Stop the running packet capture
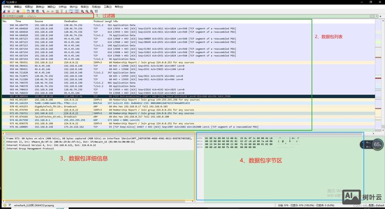Screen dimensions: 385x209 coord(9,11)
